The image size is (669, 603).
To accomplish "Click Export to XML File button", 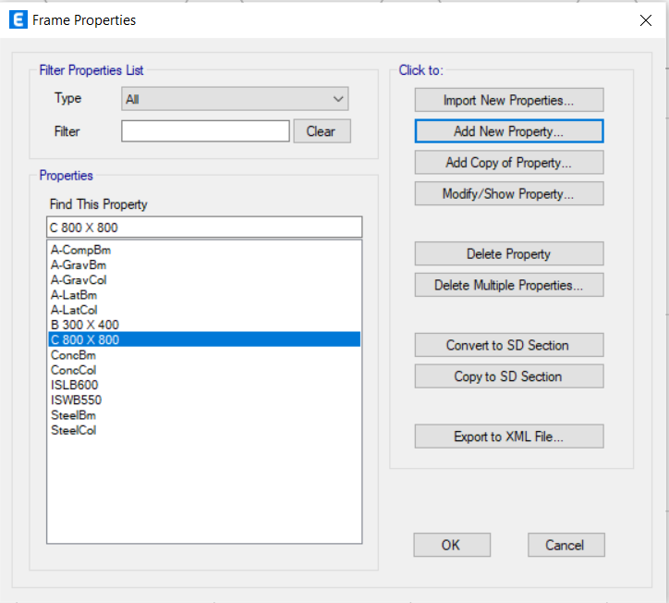I will [509, 437].
